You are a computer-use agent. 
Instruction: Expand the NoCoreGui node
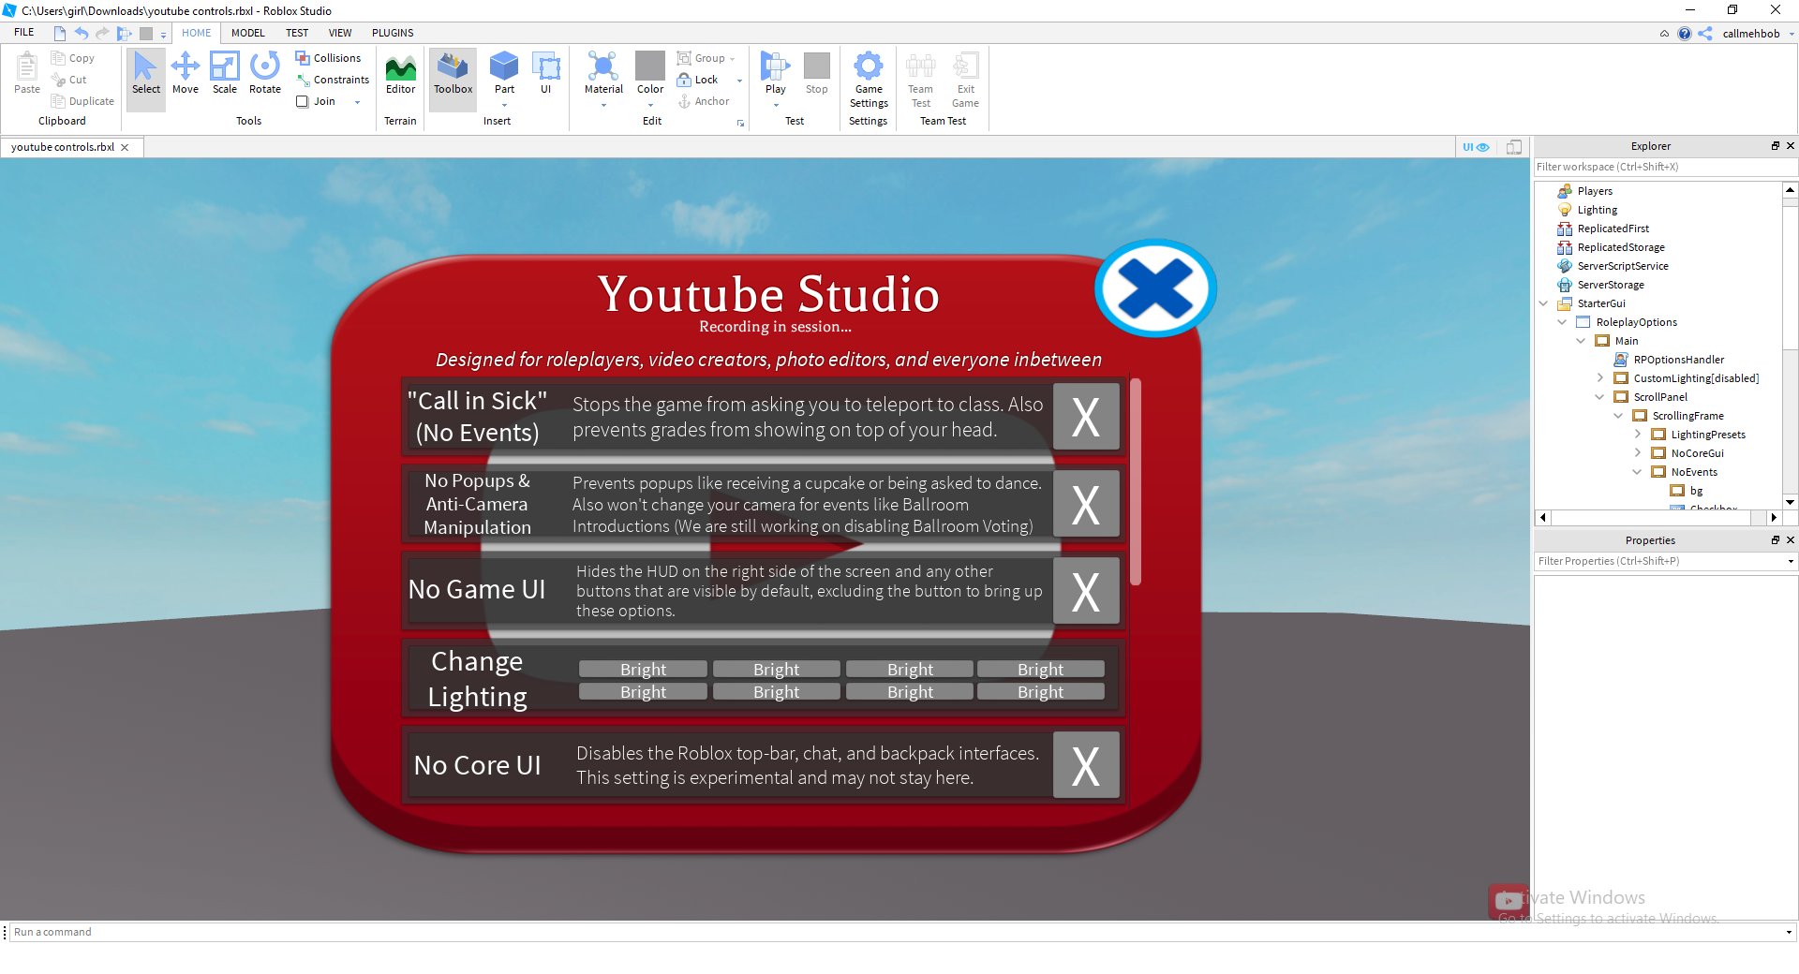click(1637, 453)
